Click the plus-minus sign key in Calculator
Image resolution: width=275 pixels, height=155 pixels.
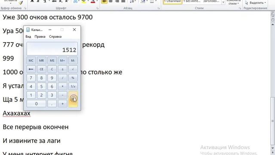point(62,69)
